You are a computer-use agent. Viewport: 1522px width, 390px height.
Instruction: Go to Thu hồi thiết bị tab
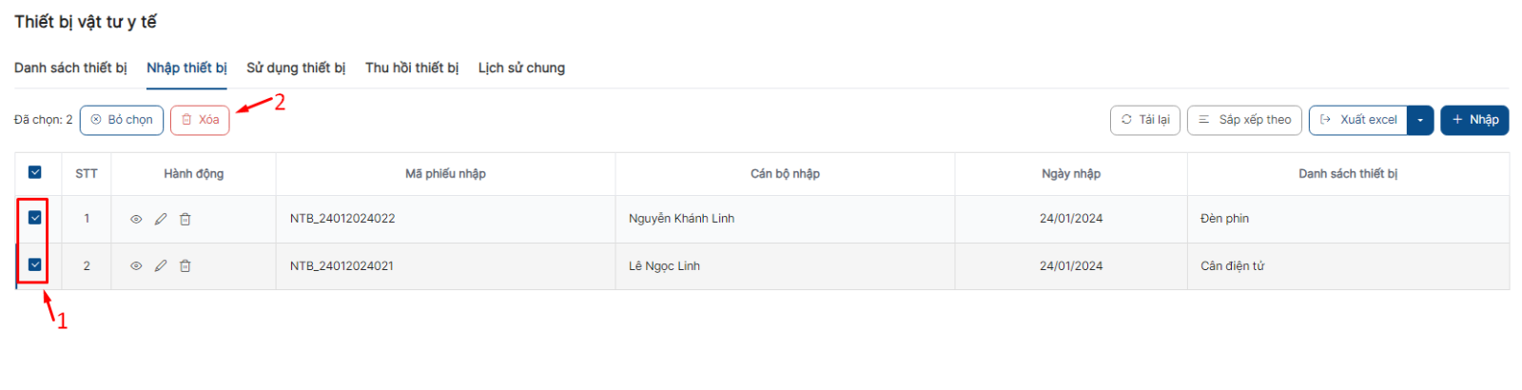point(412,68)
